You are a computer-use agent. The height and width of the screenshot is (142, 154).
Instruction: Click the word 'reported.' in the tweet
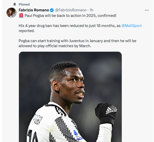tap(27, 31)
